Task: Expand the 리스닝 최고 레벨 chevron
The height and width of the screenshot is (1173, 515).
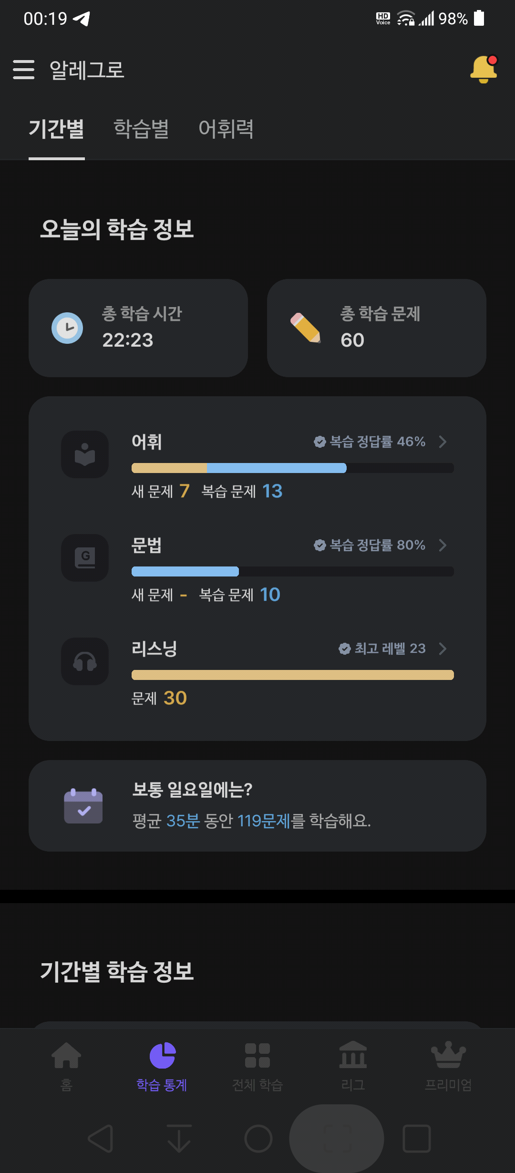Action: pyautogui.click(x=443, y=648)
